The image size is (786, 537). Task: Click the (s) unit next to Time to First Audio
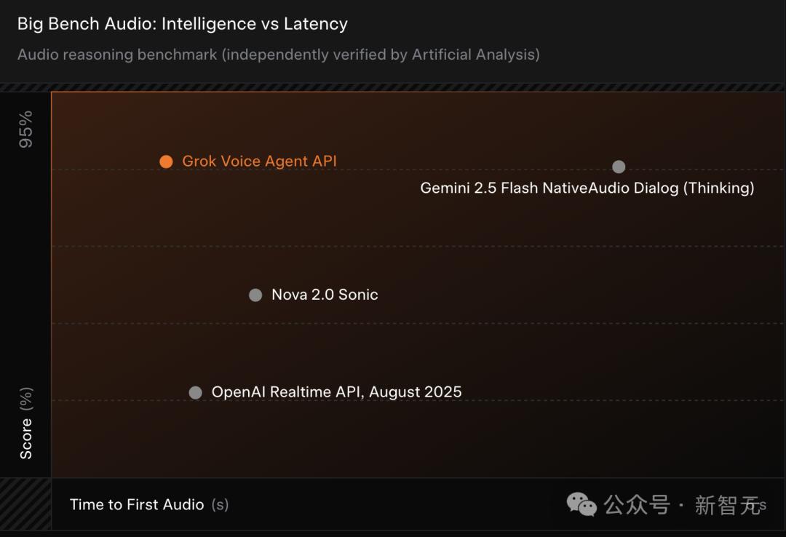[220, 504]
